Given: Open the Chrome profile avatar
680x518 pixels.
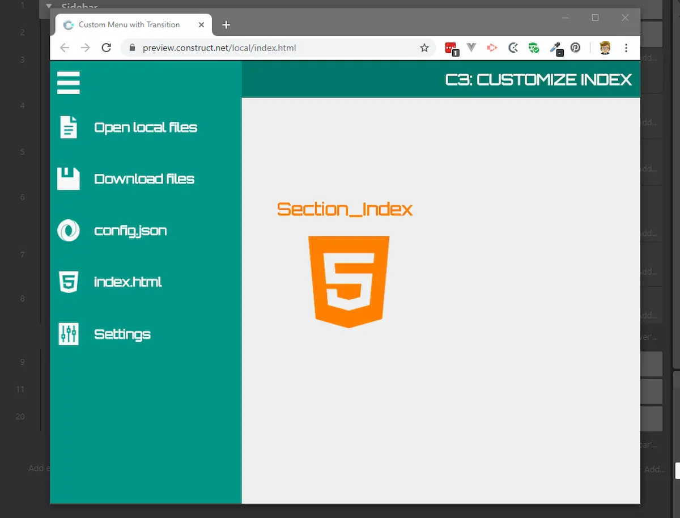Looking at the screenshot, I should [605, 48].
